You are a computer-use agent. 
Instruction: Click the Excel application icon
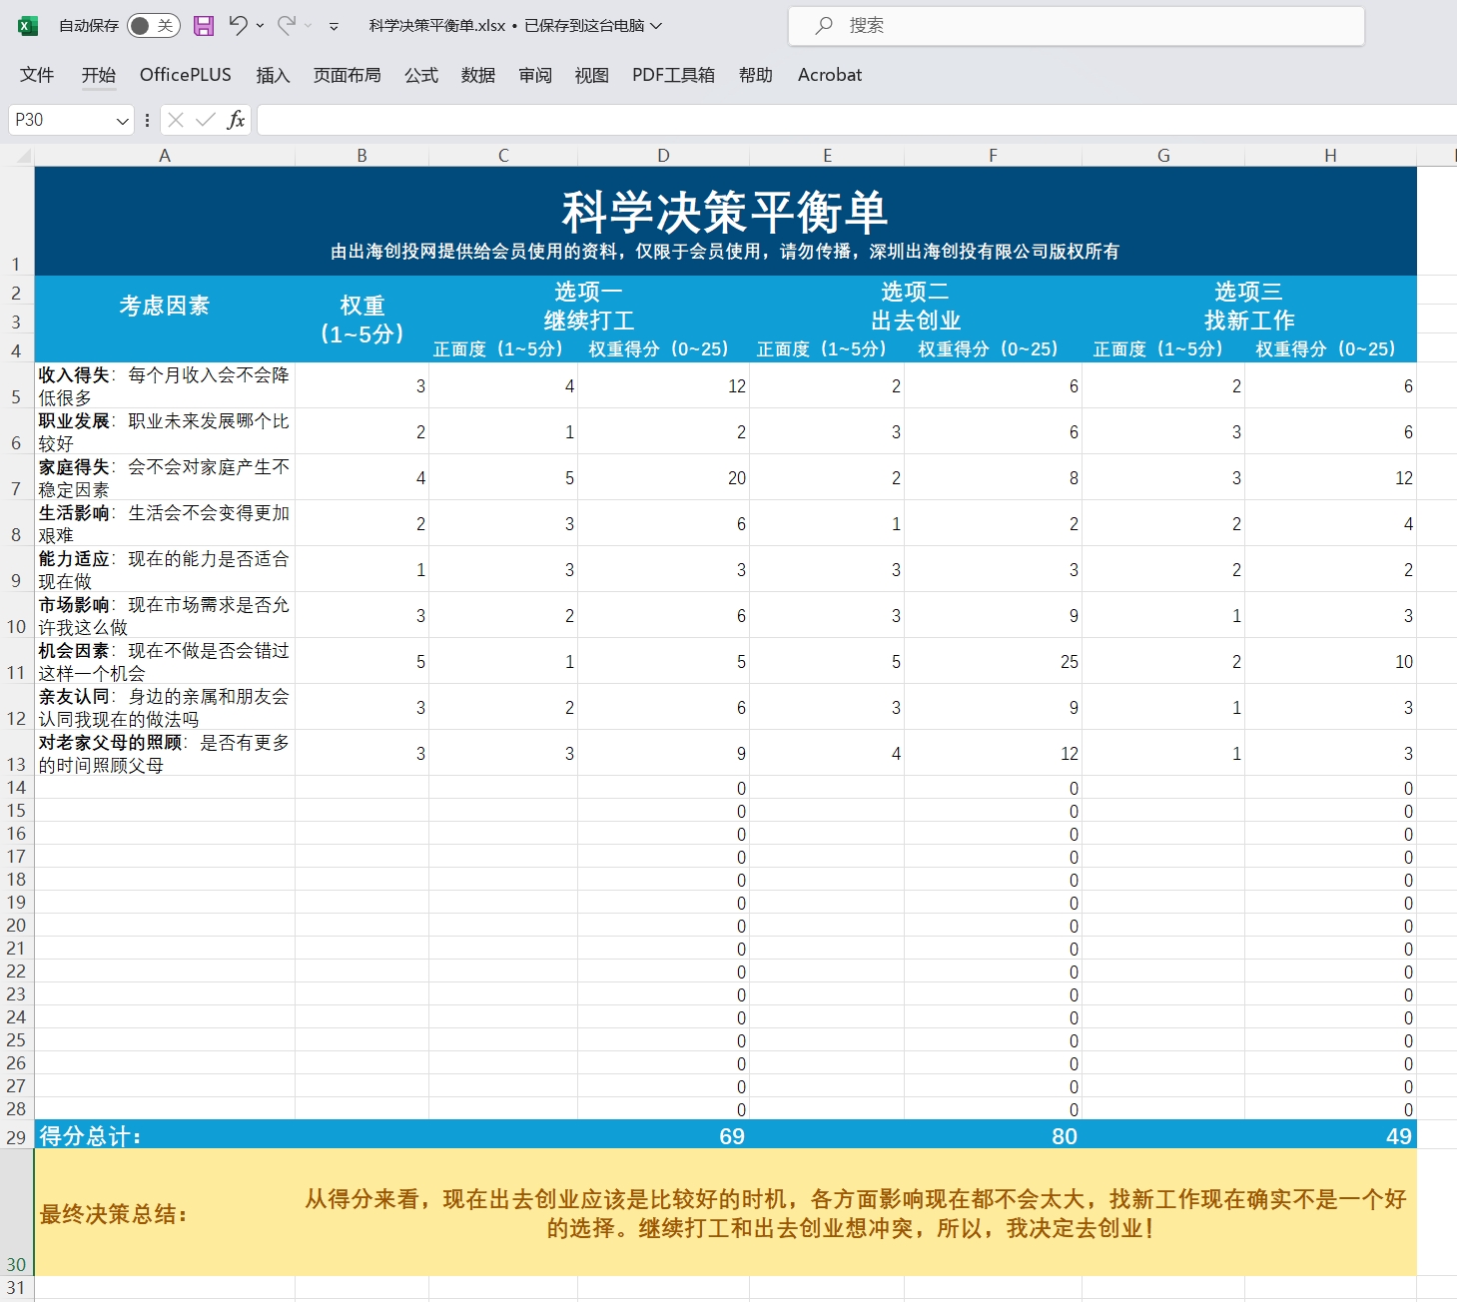[x=28, y=26]
